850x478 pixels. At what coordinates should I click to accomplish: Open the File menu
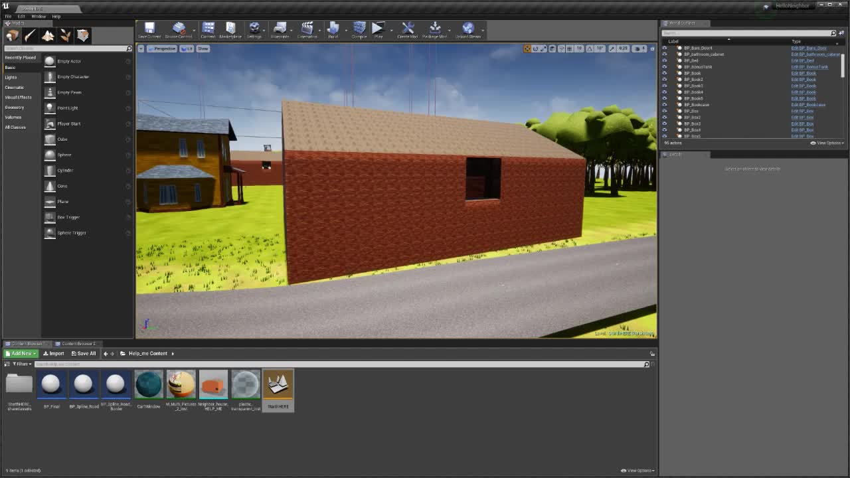[x=8, y=17]
